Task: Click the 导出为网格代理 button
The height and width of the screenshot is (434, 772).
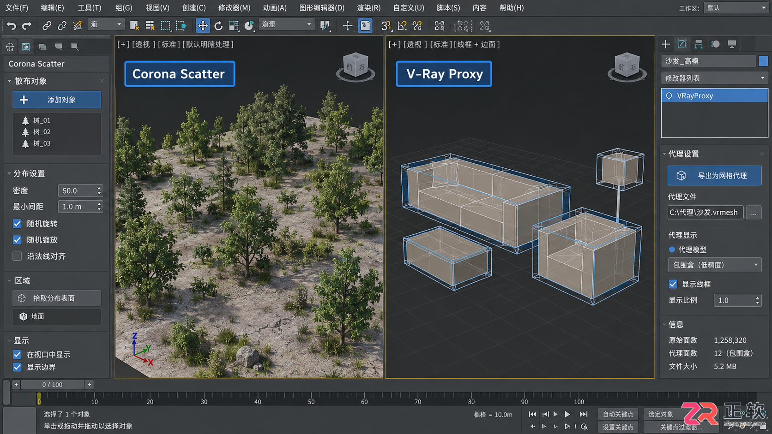Action: (x=714, y=176)
